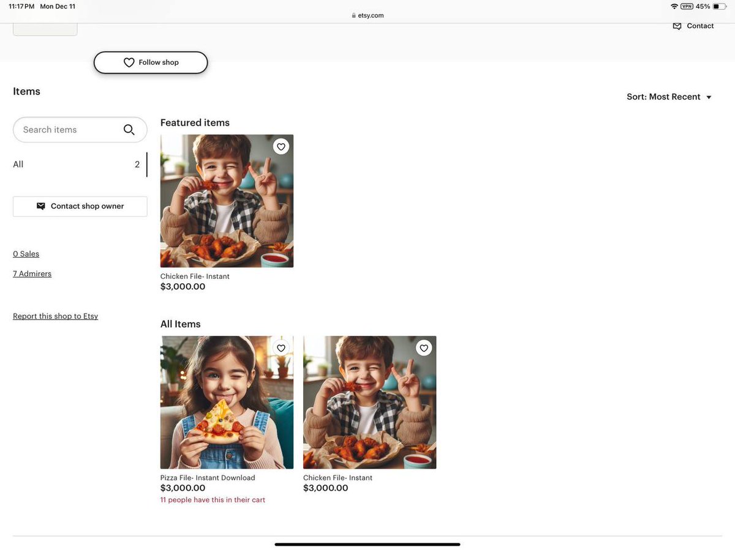Tap the VPN indicator in status bar
The image size is (735, 550).
pyautogui.click(x=687, y=6)
